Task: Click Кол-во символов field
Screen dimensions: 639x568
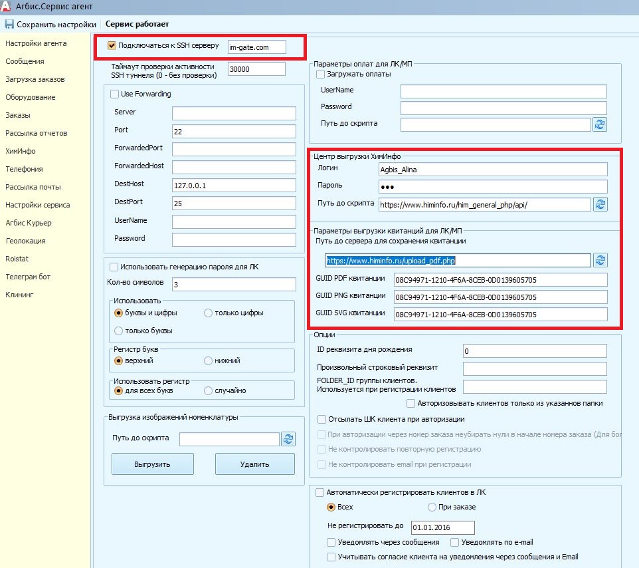Action: click(x=234, y=284)
